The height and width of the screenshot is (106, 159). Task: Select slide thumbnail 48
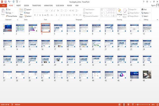147,75
